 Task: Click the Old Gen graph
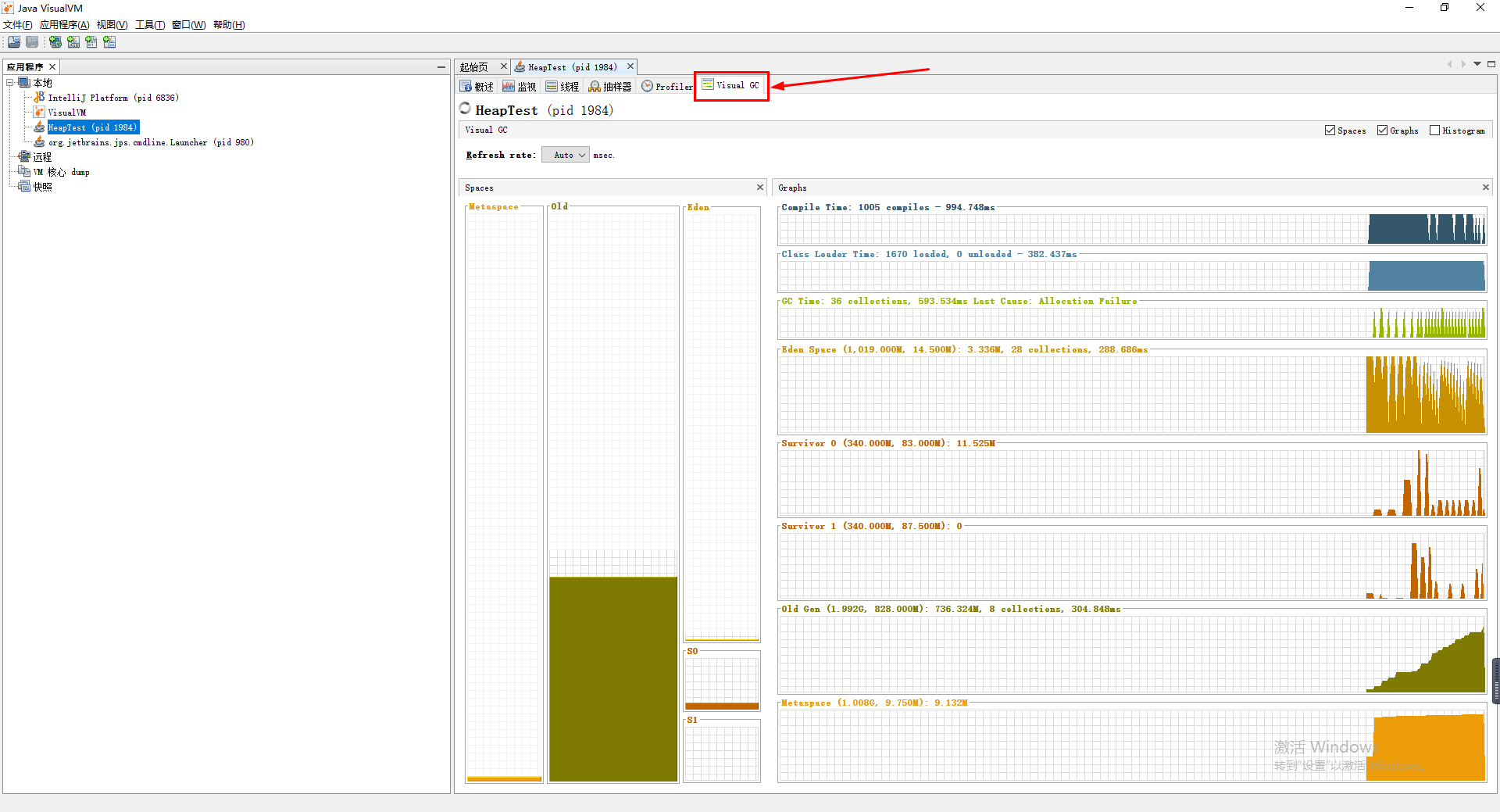click(1132, 654)
